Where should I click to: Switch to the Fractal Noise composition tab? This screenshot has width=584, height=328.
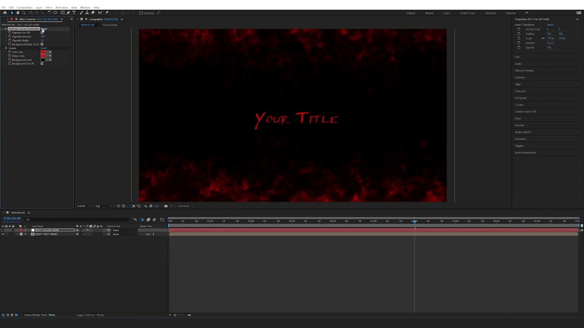[110, 25]
